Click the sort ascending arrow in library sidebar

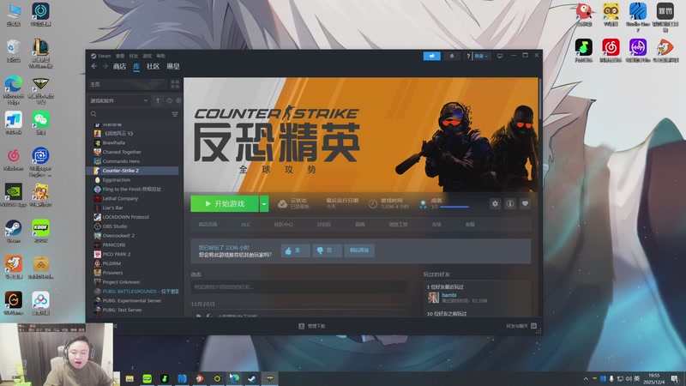point(158,100)
